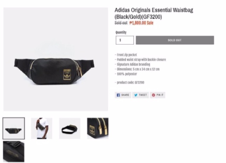The height and width of the screenshot is (163, 226).
Task: Click the grey SOLD OUT button
Action: [175, 40]
